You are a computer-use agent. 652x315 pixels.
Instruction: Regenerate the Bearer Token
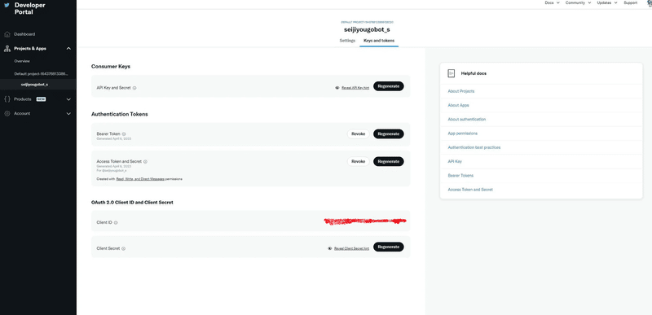tap(389, 134)
